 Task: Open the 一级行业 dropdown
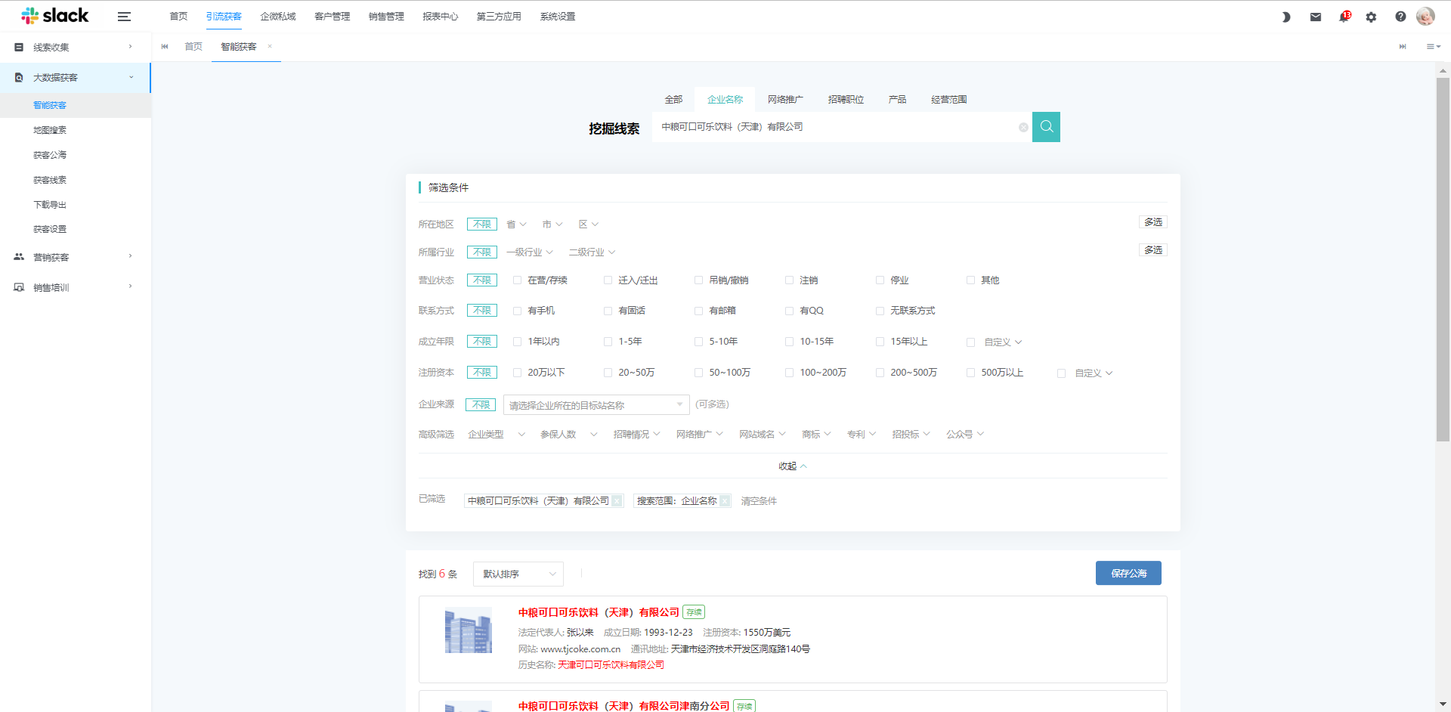click(530, 252)
